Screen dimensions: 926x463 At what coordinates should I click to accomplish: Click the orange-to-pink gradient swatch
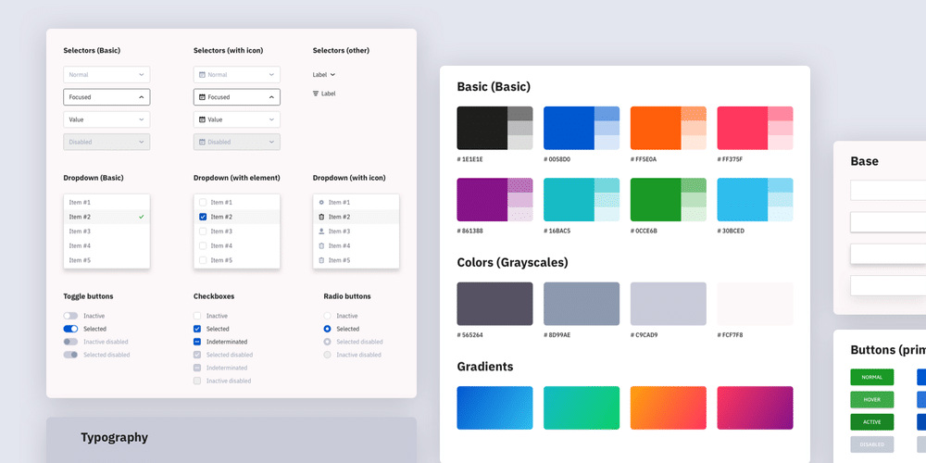click(669, 408)
